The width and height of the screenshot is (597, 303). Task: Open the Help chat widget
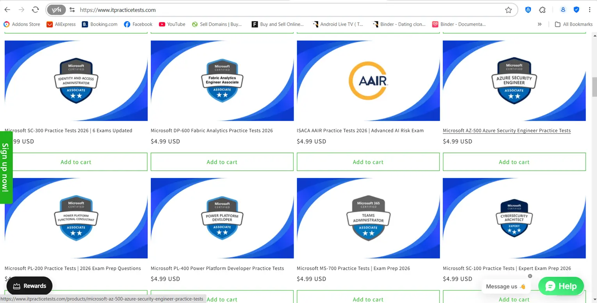pos(561,286)
